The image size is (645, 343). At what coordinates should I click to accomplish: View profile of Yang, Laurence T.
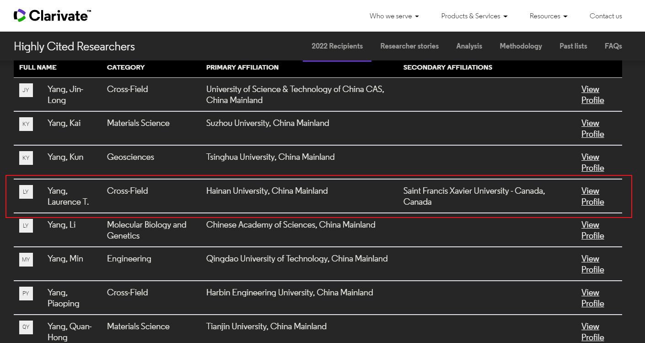click(592, 196)
